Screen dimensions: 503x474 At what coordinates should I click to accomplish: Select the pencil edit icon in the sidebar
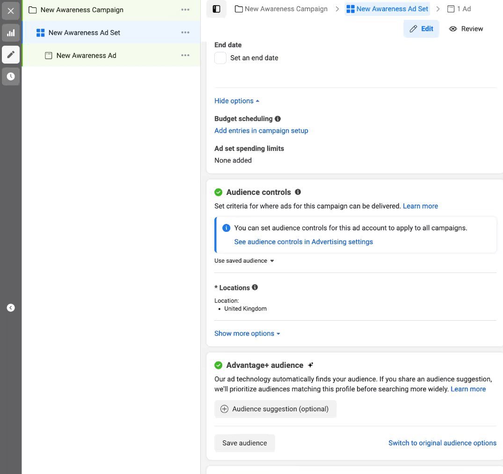pos(11,55)
